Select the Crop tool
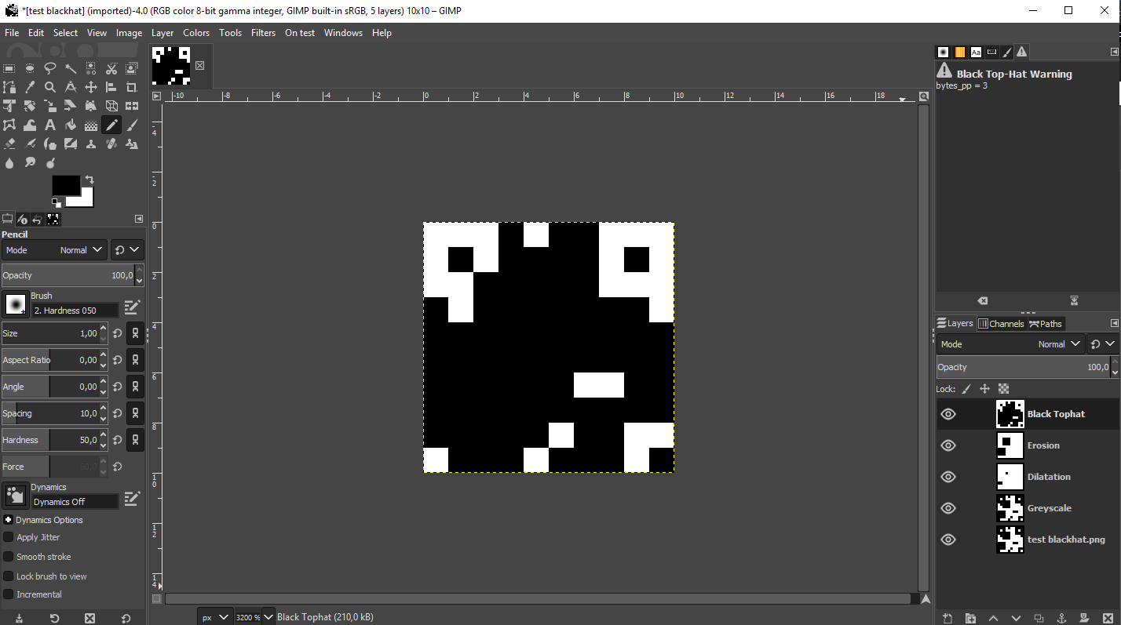The image size is (1121, 625). pos(132,87)
